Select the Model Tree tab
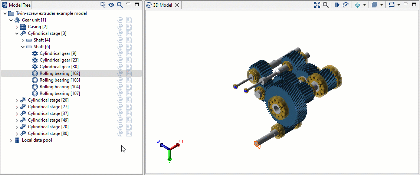The width and height of the screenshot is (420, 175). point(17,5)
